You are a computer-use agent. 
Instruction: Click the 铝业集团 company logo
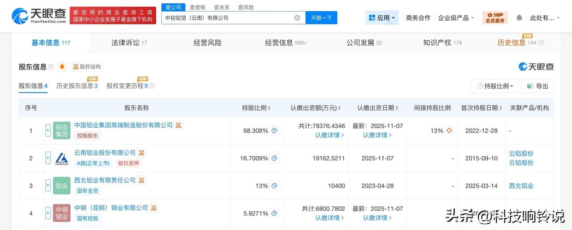(62, 130)
